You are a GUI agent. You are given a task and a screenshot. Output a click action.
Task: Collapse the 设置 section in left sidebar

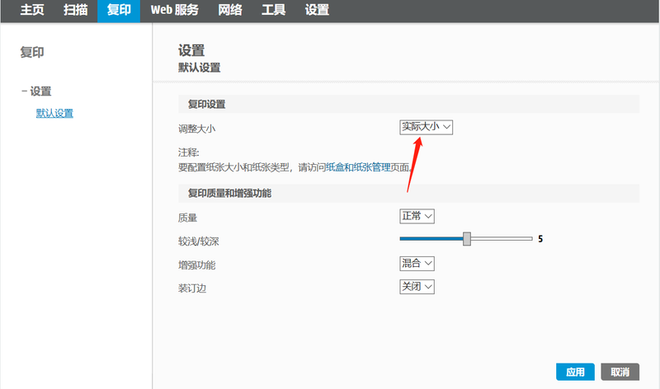tap(36, 91)
